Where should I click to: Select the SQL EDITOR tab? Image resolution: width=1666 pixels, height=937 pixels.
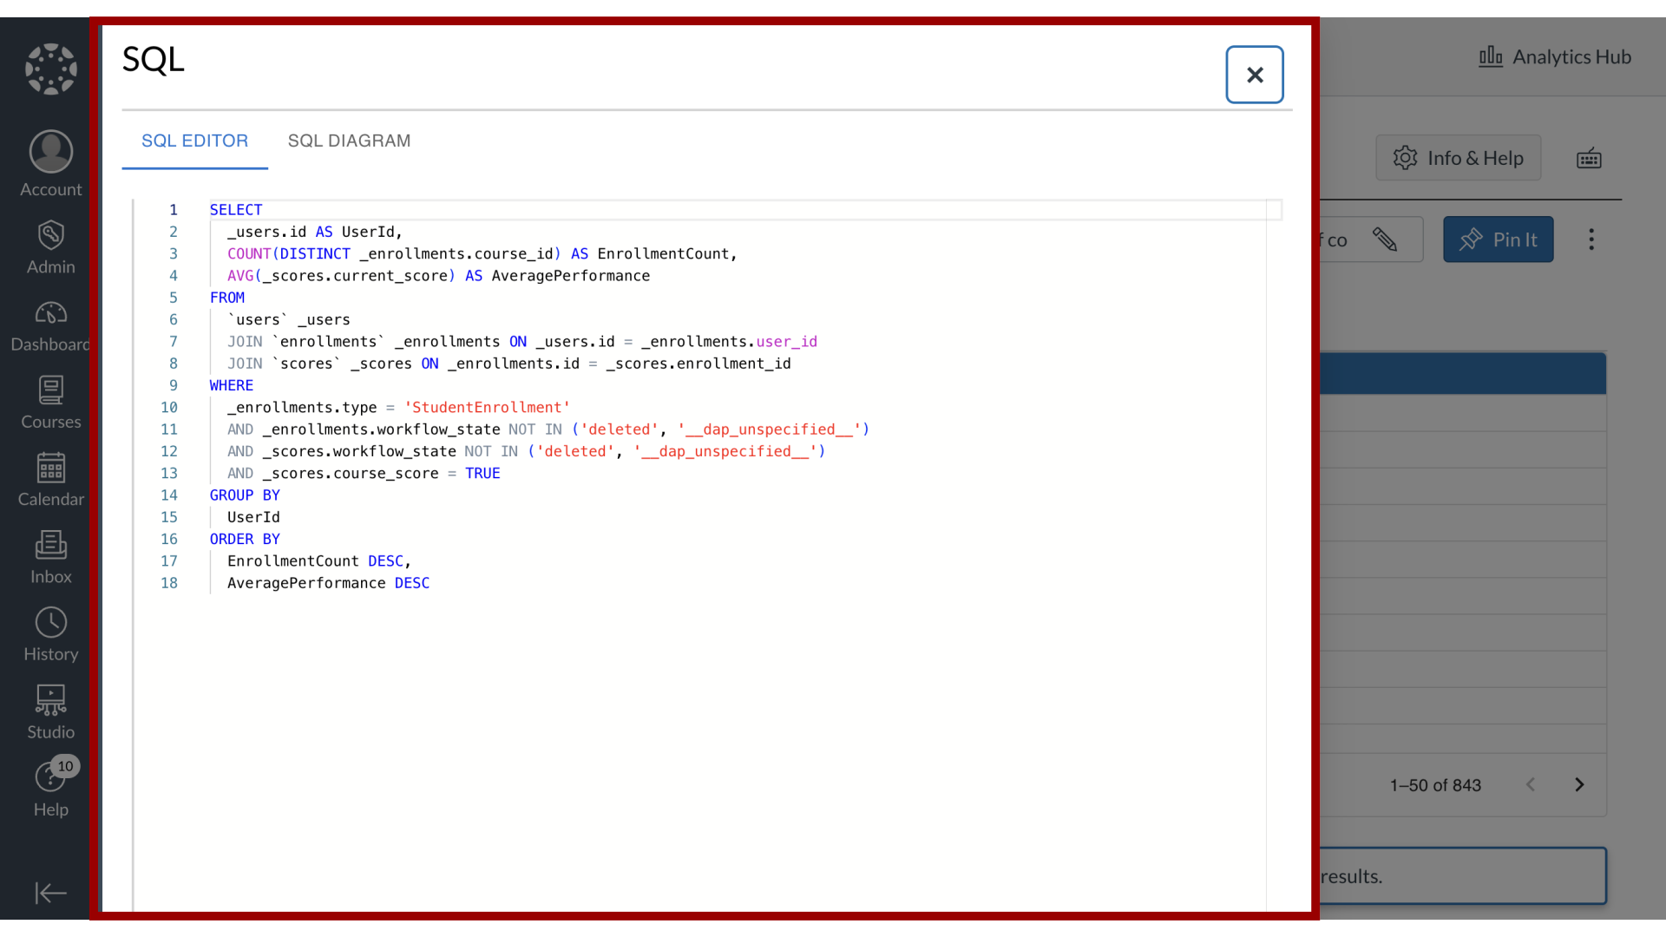tap(194, 141)
